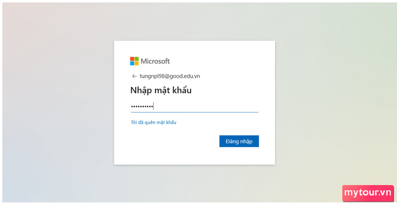
Task: Select the account email tungnpl98@good.edu.vn
Action: coord(170,76)
